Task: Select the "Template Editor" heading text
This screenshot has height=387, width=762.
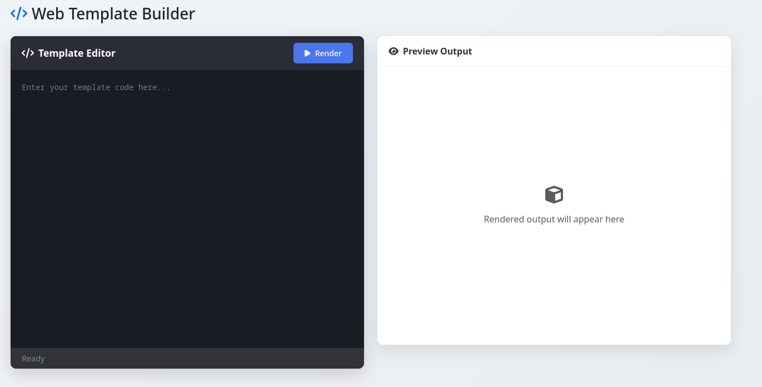Action: coord(77,53)
